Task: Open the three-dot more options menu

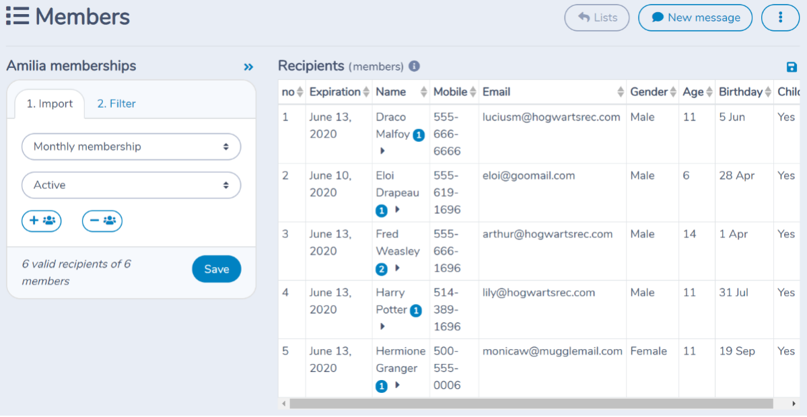Action: click(780, 18)
